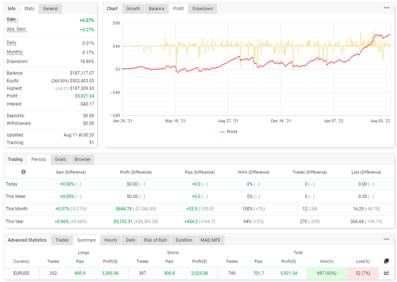Open the Growth chart tab
The width and height of the screenshot is (397, 282).
(133, 9)
